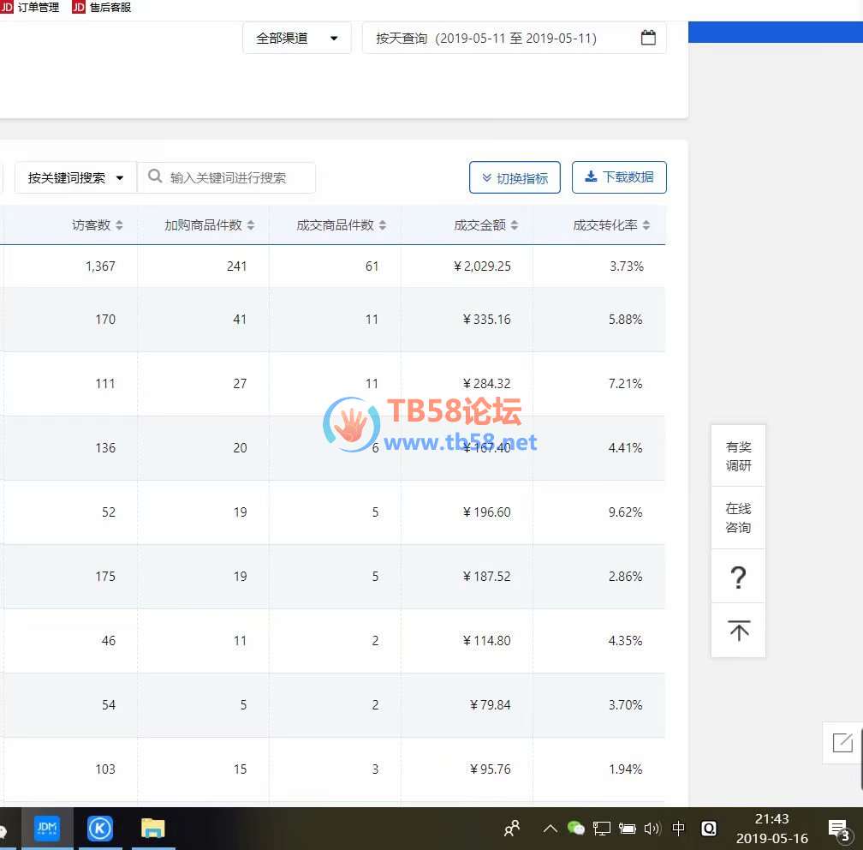The width and height of the screenshot is (863, 850).
Task: Expand the 全部渠道 channel dropdown
Action: pos(297,38)
